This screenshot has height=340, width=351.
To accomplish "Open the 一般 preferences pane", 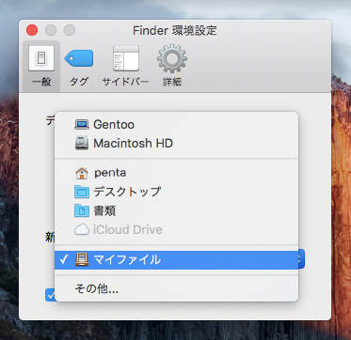I will point(41,67).
